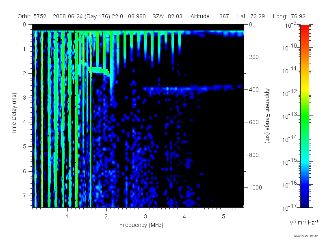The width and height of the screenshot is (325, 244).
Task: Click the 'Altitude:' label
Action: (x=200, y=16)
